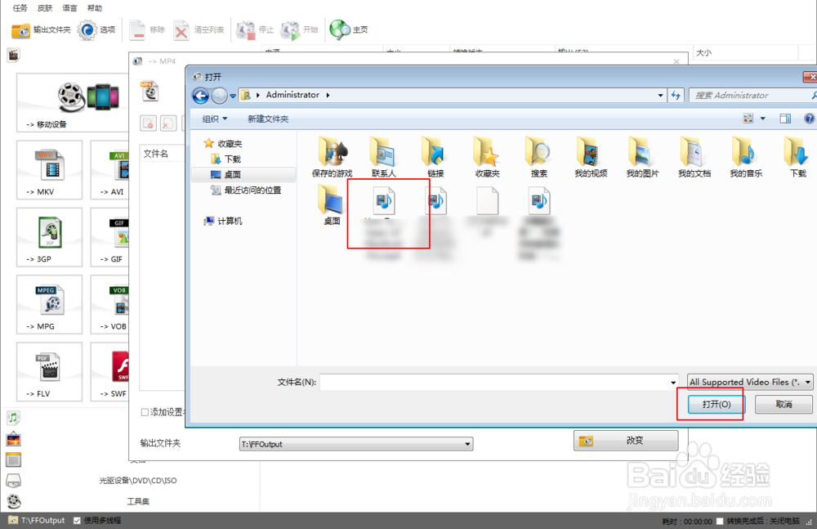Open the tool set film reel icon
The image size is (817, 529).
[14, 501]
